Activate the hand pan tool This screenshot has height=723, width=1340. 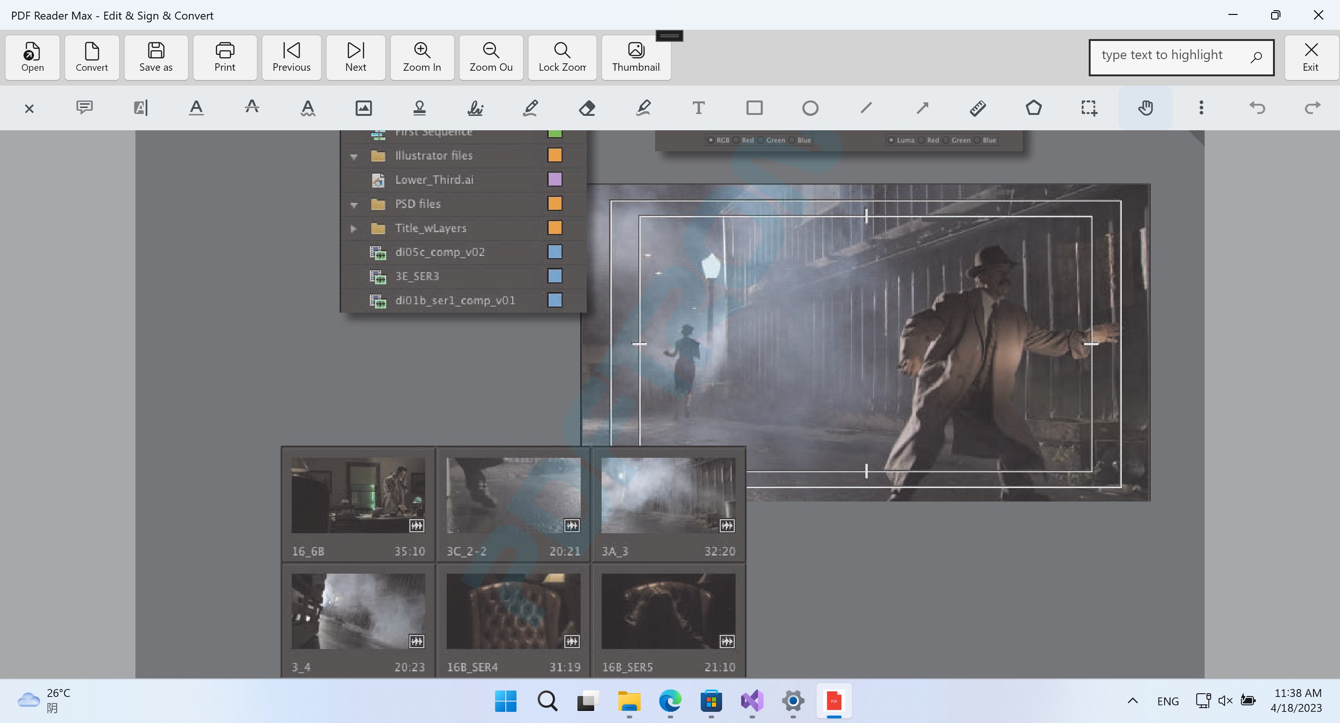(1145, 108)
